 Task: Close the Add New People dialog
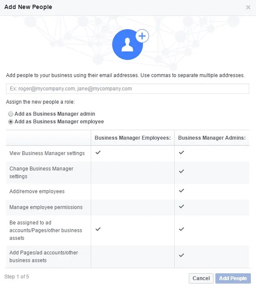click(x=248, y=7)
